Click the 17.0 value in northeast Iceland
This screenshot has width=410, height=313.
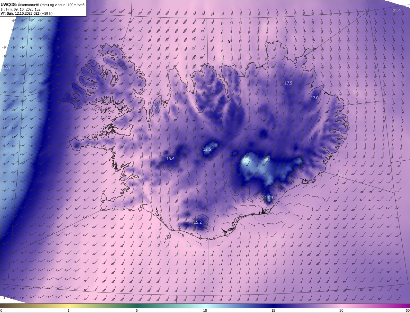[315, 98]
